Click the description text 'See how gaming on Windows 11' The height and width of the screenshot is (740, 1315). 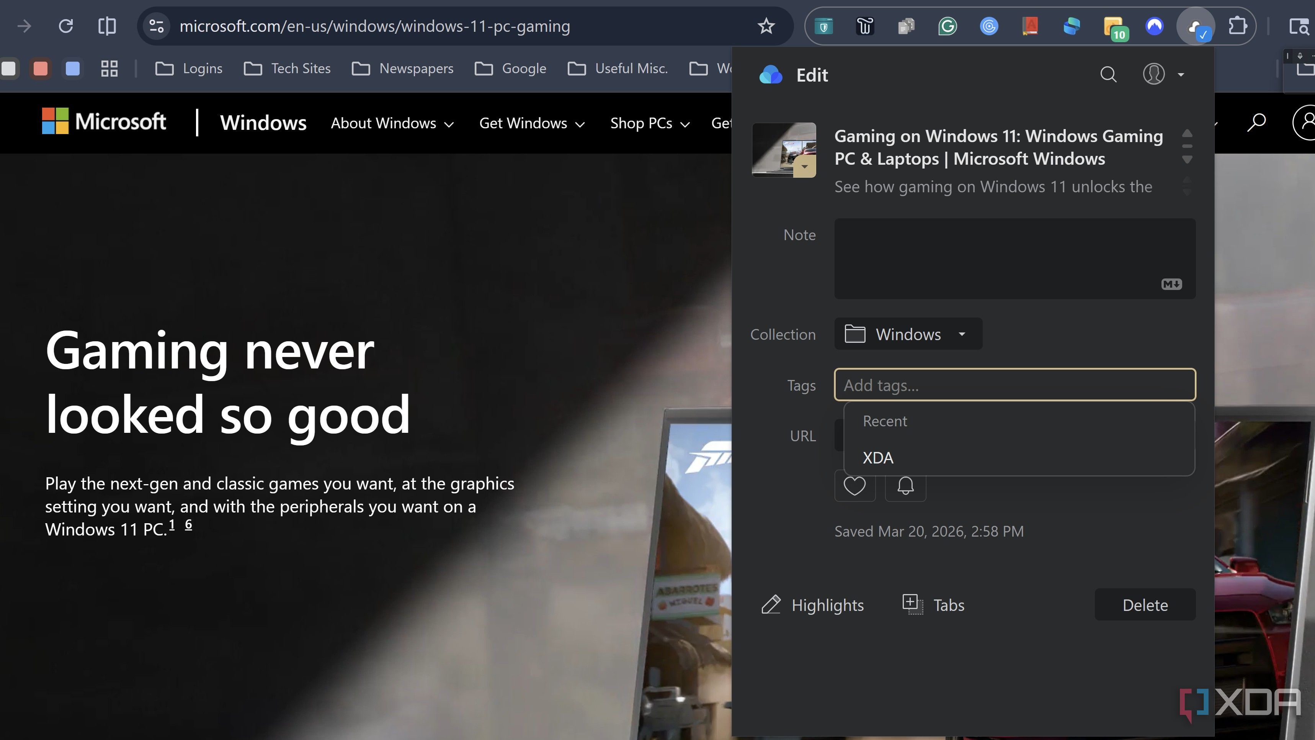pos(993,187)
